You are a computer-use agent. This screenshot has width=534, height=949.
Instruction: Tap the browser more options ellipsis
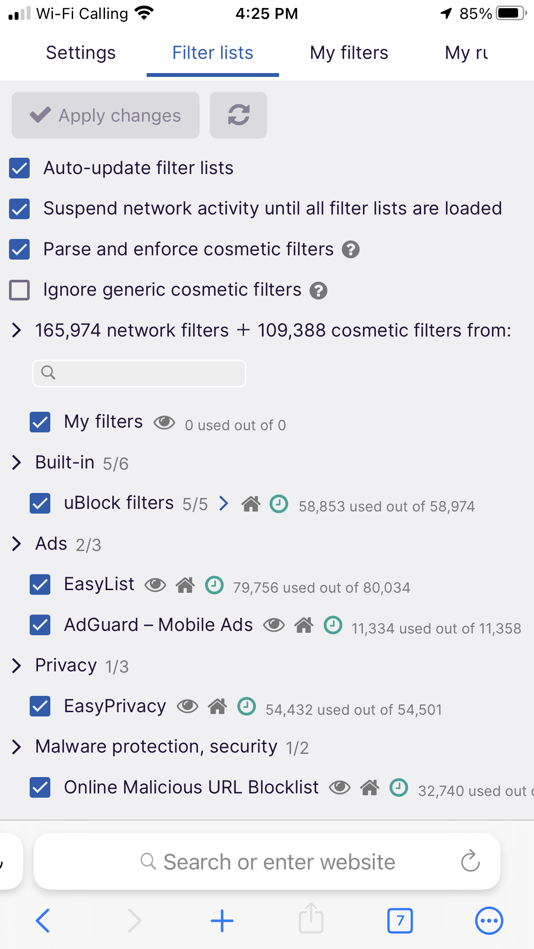click(489, 921)
